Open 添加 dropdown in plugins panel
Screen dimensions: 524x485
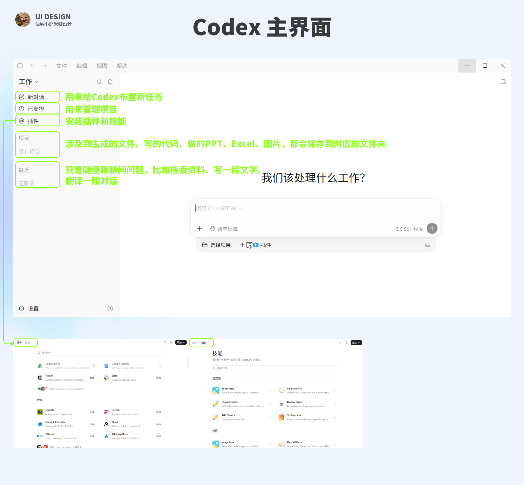point(181,342)
